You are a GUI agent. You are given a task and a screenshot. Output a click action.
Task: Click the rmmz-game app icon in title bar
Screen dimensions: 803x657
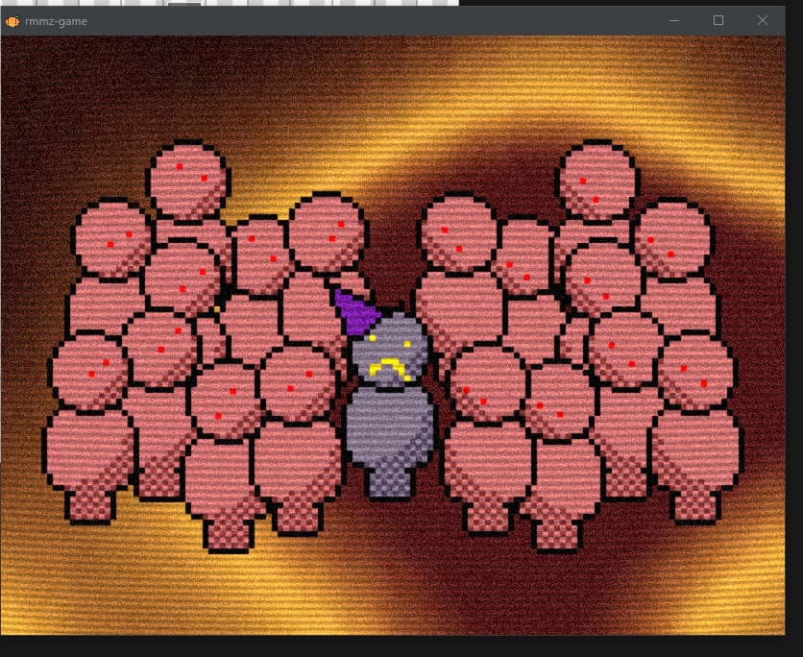(12, 20)
